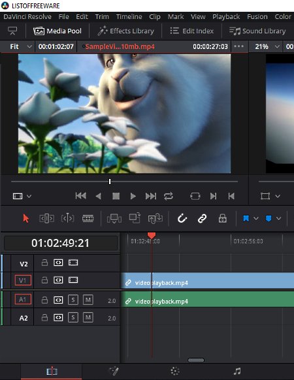Click the Overwrite Clip icon

click(x=135, y=218)
